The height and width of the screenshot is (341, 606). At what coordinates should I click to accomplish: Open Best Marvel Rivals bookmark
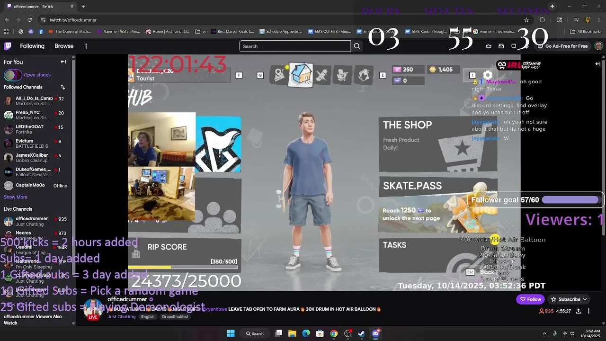click(x=232, y=32)
